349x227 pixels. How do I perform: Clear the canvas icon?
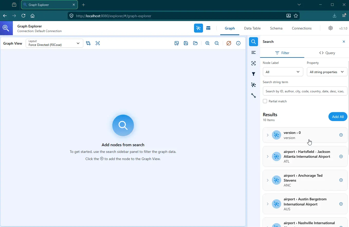point(229,43)
